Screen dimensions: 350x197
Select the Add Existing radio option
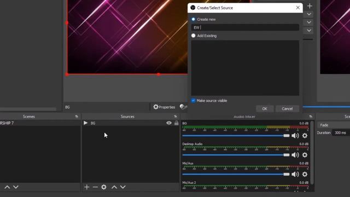click(x=193, y=36)
